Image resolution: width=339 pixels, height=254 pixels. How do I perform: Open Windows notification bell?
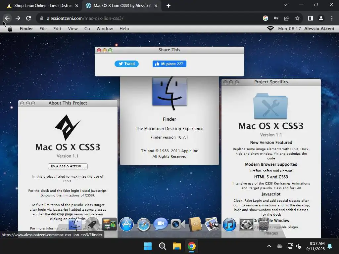tap(330, 246)
